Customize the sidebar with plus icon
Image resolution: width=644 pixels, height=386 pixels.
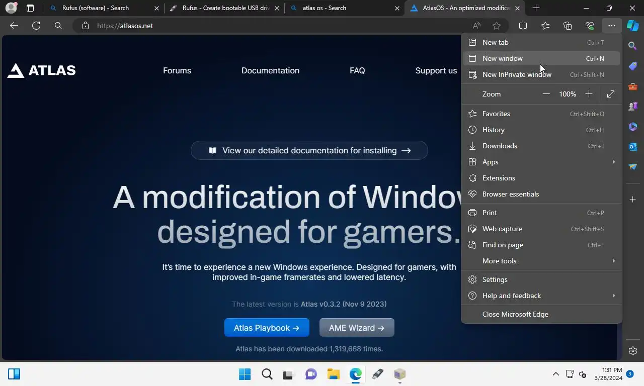point(633,200)
